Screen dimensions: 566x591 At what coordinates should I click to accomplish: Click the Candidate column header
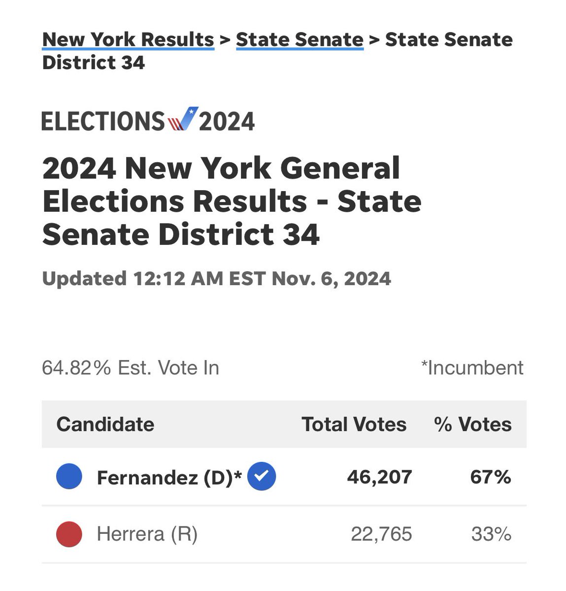tap(105, 424)
